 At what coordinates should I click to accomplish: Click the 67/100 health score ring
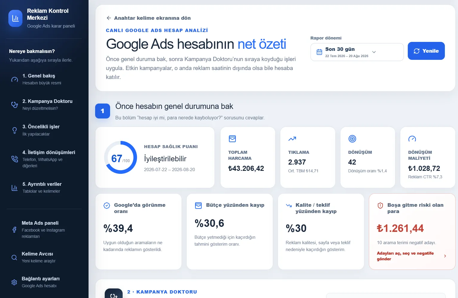121,157
